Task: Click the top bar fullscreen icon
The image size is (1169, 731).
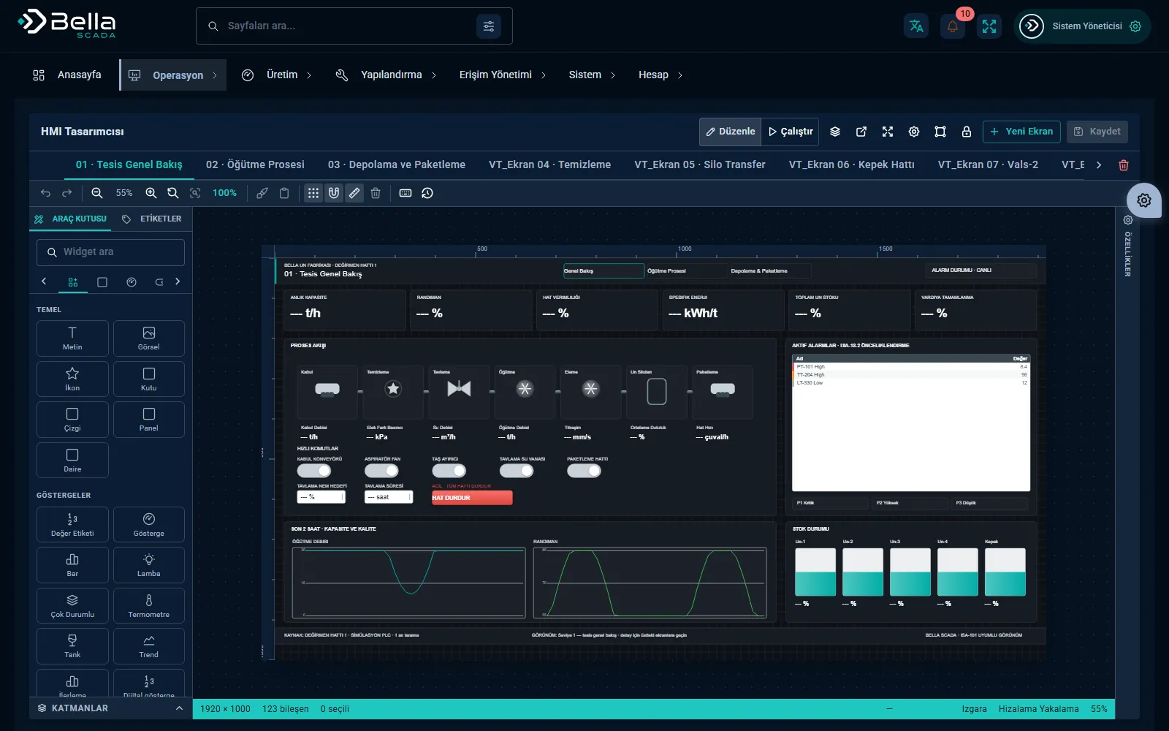Action: (x=989, y=26)
